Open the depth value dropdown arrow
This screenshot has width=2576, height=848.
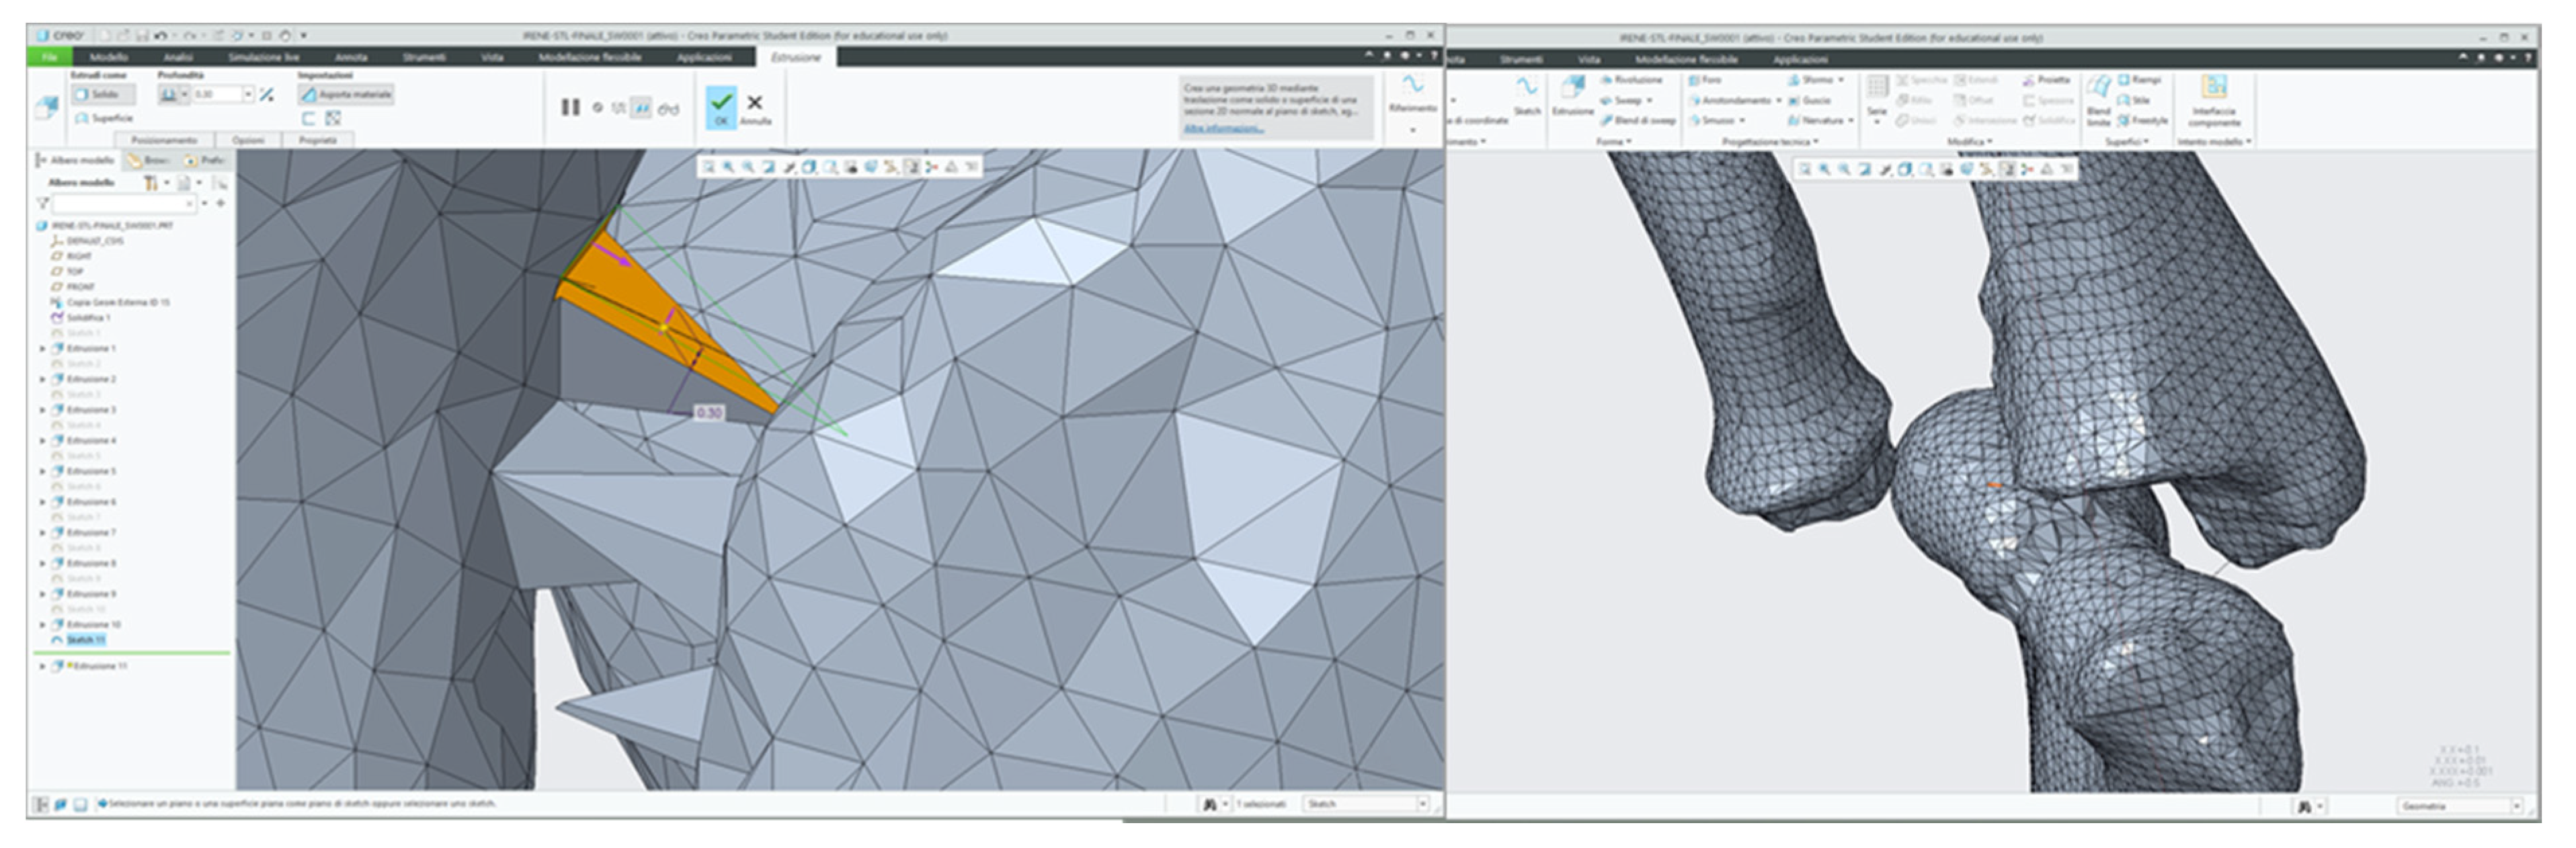[248, 95]
